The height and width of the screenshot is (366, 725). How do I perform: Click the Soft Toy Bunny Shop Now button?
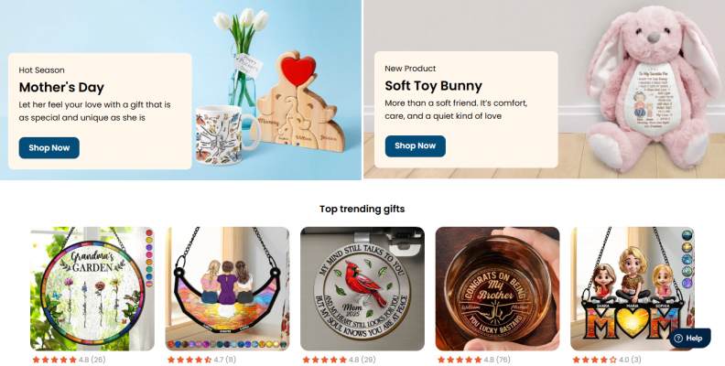point(416,146)
